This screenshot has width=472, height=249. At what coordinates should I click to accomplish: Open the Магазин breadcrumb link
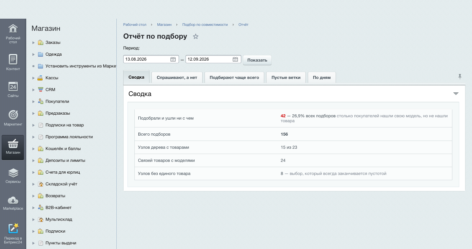point(164,25)
